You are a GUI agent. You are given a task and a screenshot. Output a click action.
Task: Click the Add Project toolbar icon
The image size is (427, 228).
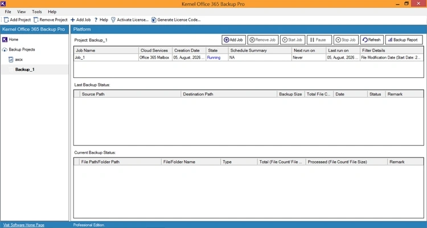point(6,20)
